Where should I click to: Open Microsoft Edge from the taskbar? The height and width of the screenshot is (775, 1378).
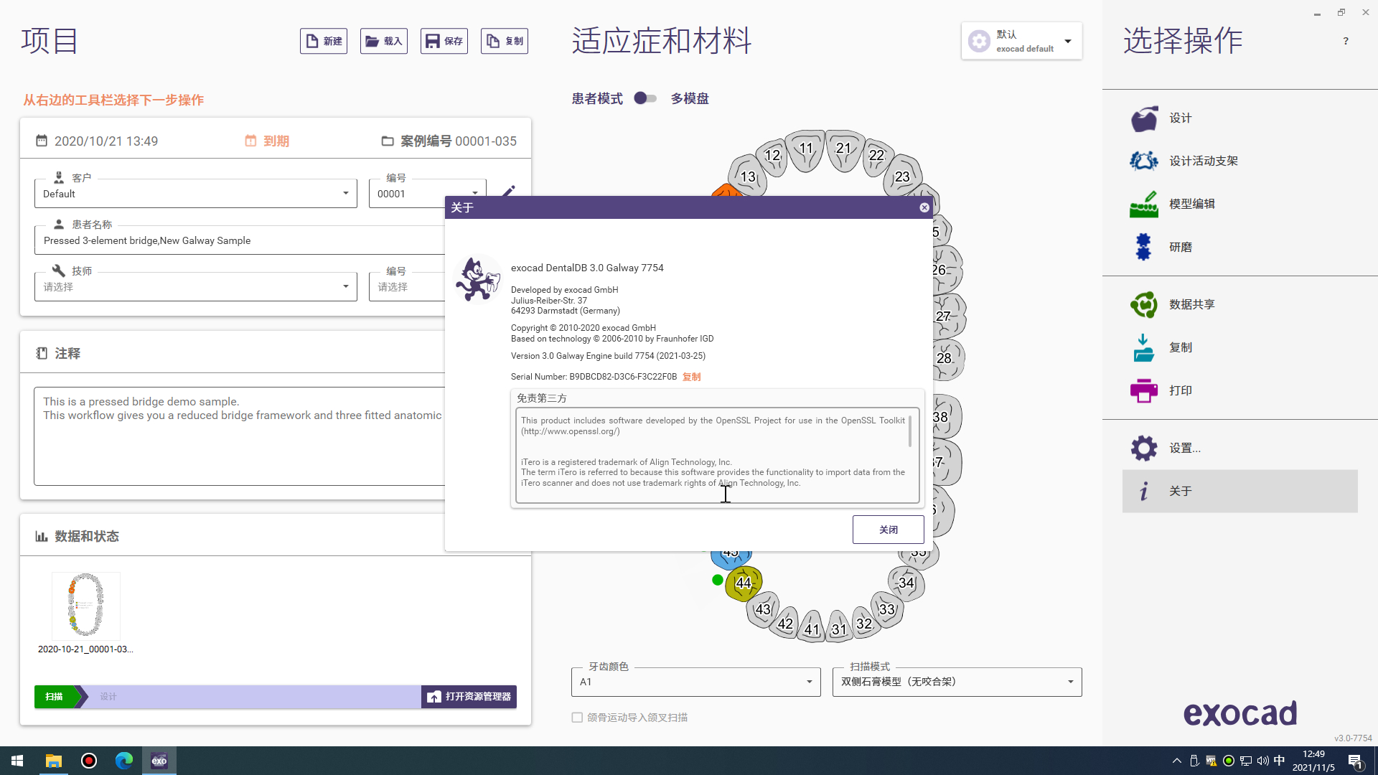coord(124,761)
